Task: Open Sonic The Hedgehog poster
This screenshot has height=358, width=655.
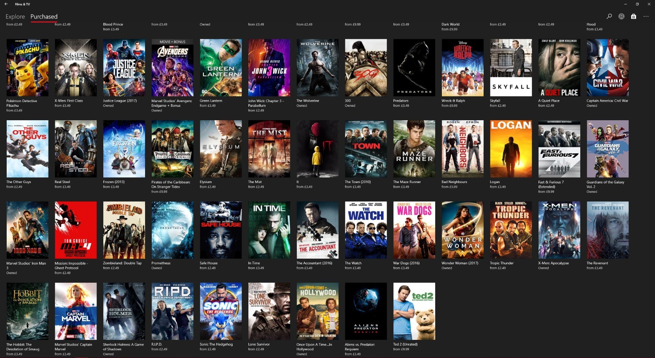Action: coord(221,311)
